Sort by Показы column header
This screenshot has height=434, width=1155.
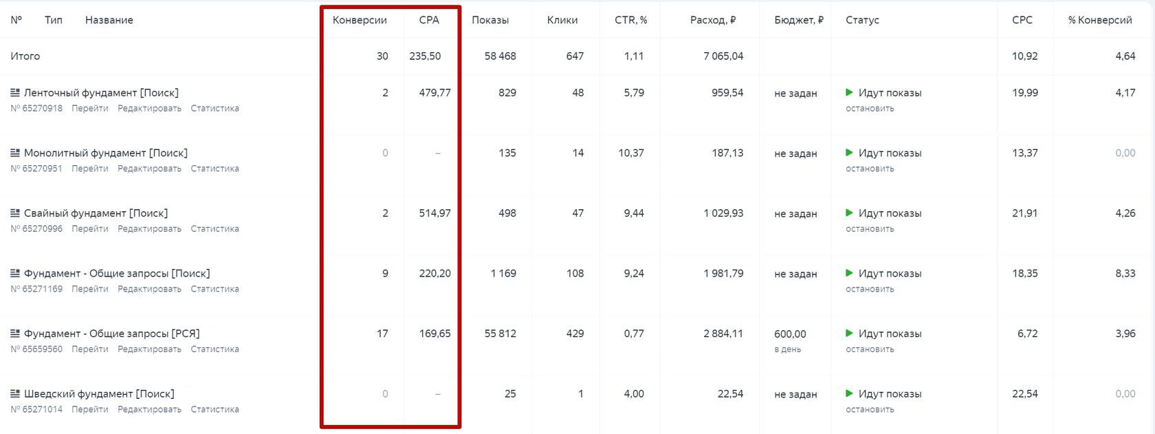[490, 20]
